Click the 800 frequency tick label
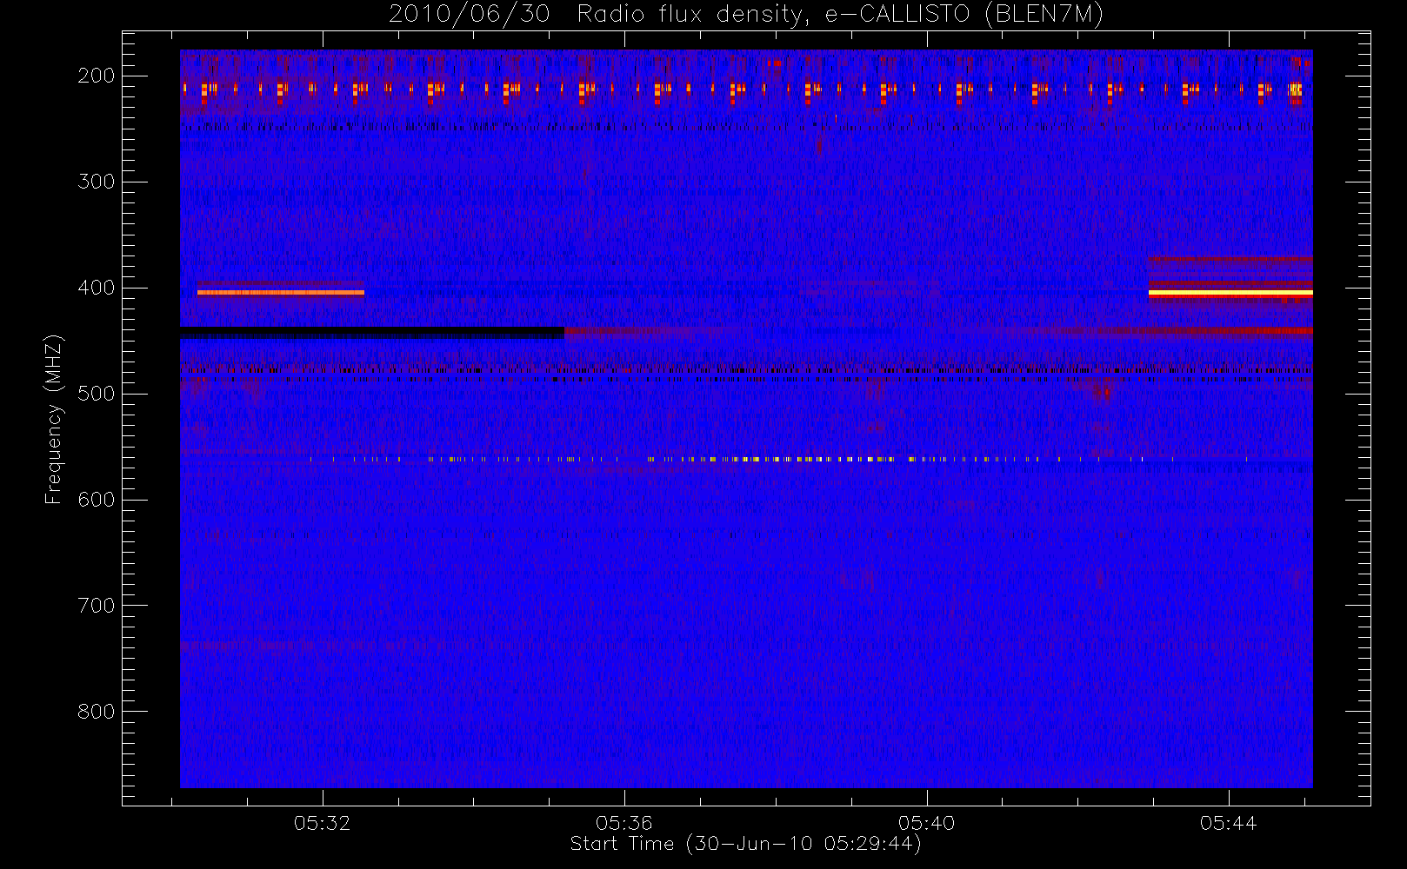Image resolution: width=1407 pixels, height=869 pixels. [x=96, y=712]
